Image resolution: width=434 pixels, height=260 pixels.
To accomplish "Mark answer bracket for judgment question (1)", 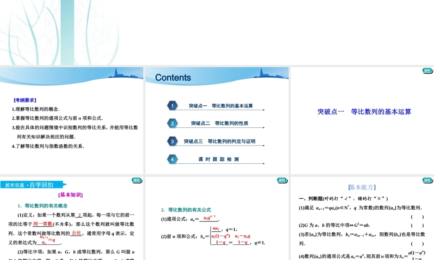I will coord(417,217).
